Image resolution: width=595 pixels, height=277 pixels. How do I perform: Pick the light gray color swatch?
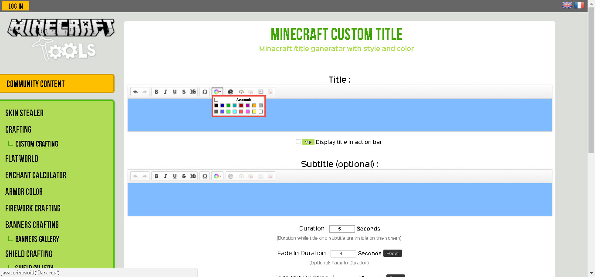(260, 105)
